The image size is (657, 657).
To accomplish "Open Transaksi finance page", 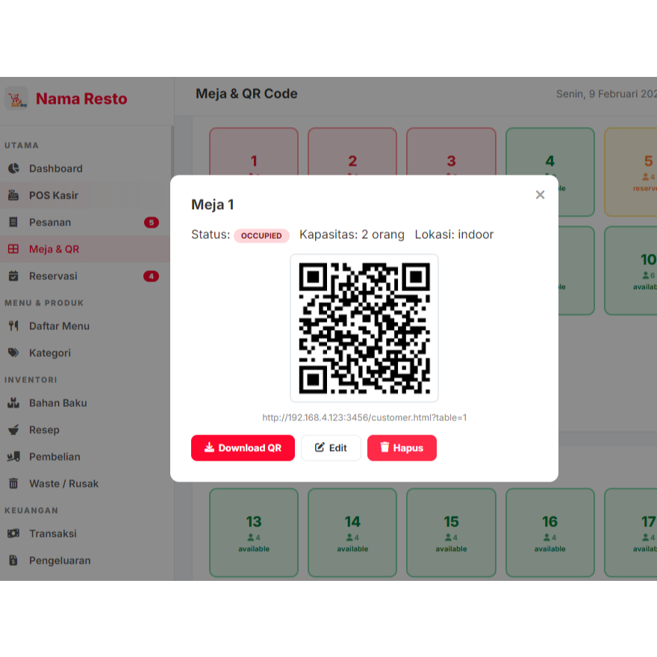I will pos(85,533).
